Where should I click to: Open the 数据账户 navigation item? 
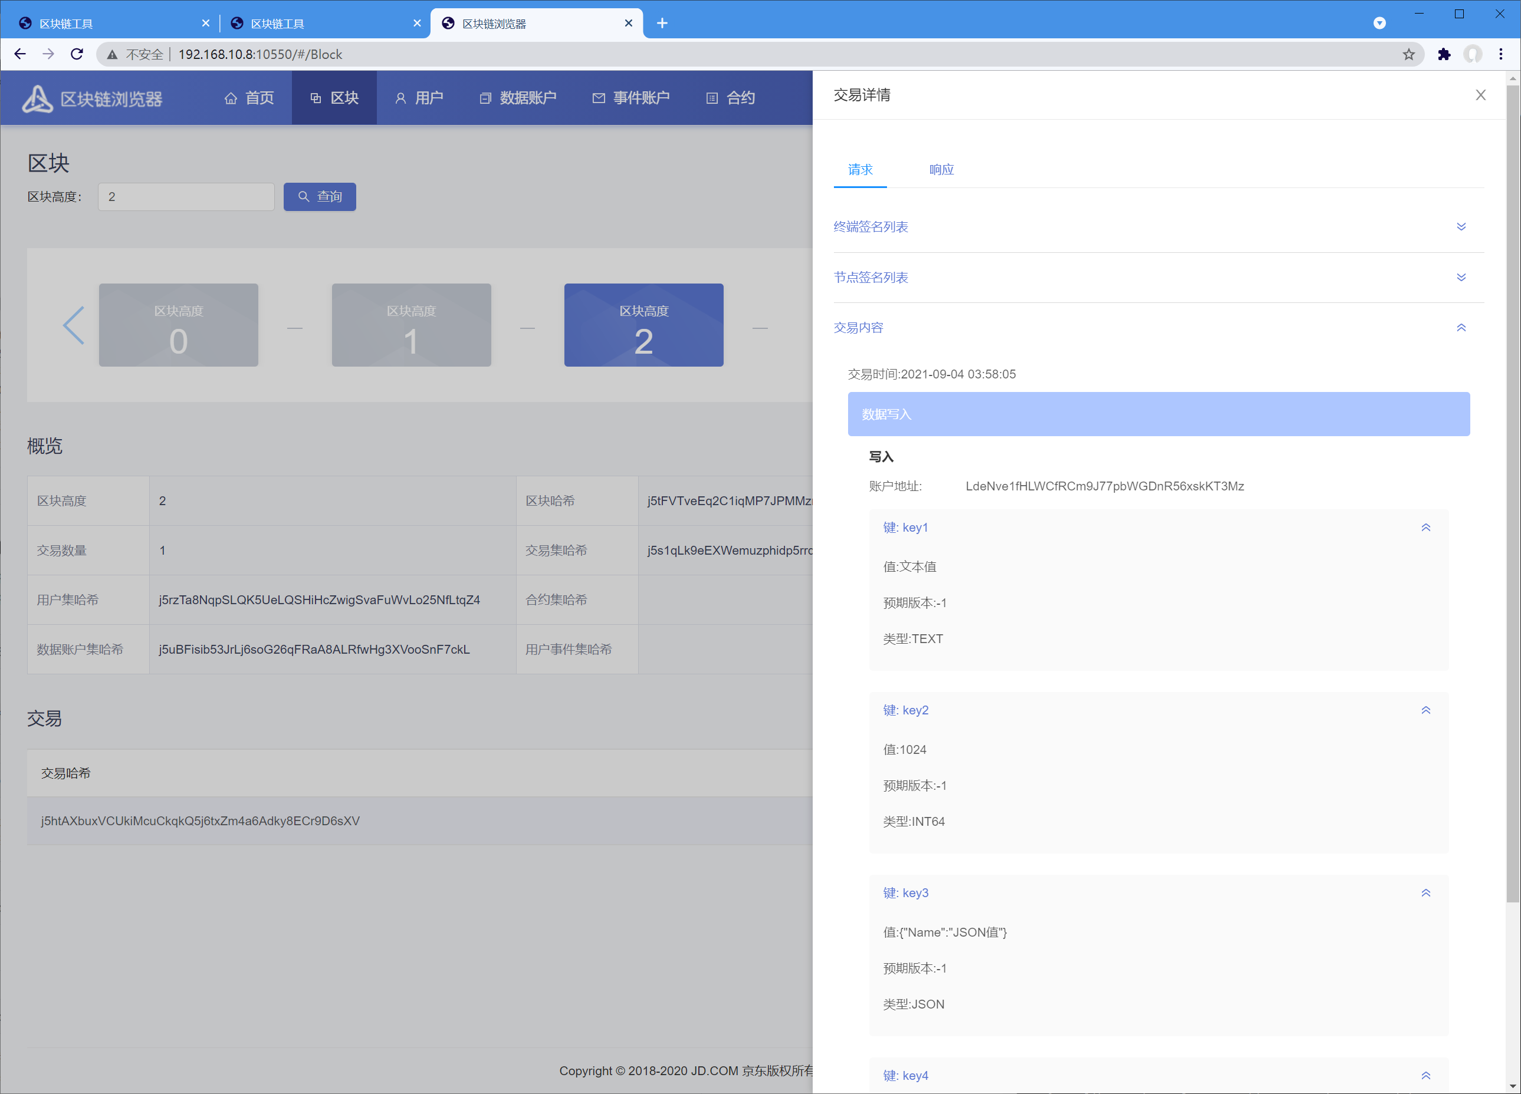(x=518, y=98)
